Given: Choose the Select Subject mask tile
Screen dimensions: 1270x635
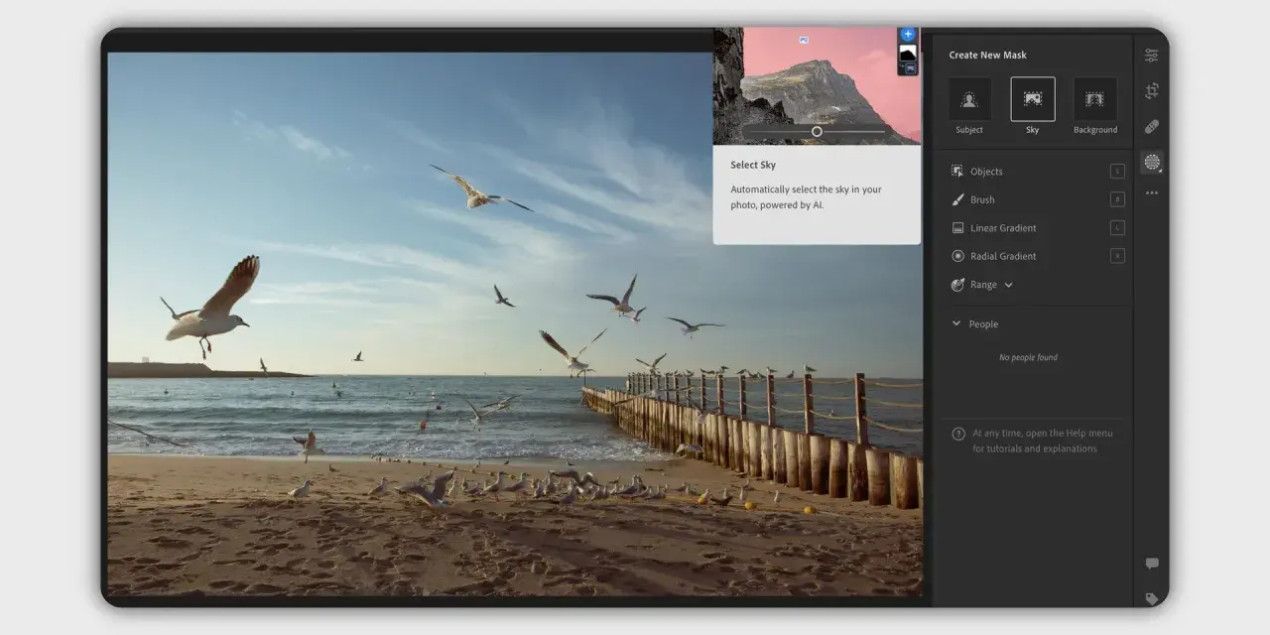Looking at the screenshot, I should (969, 99).
